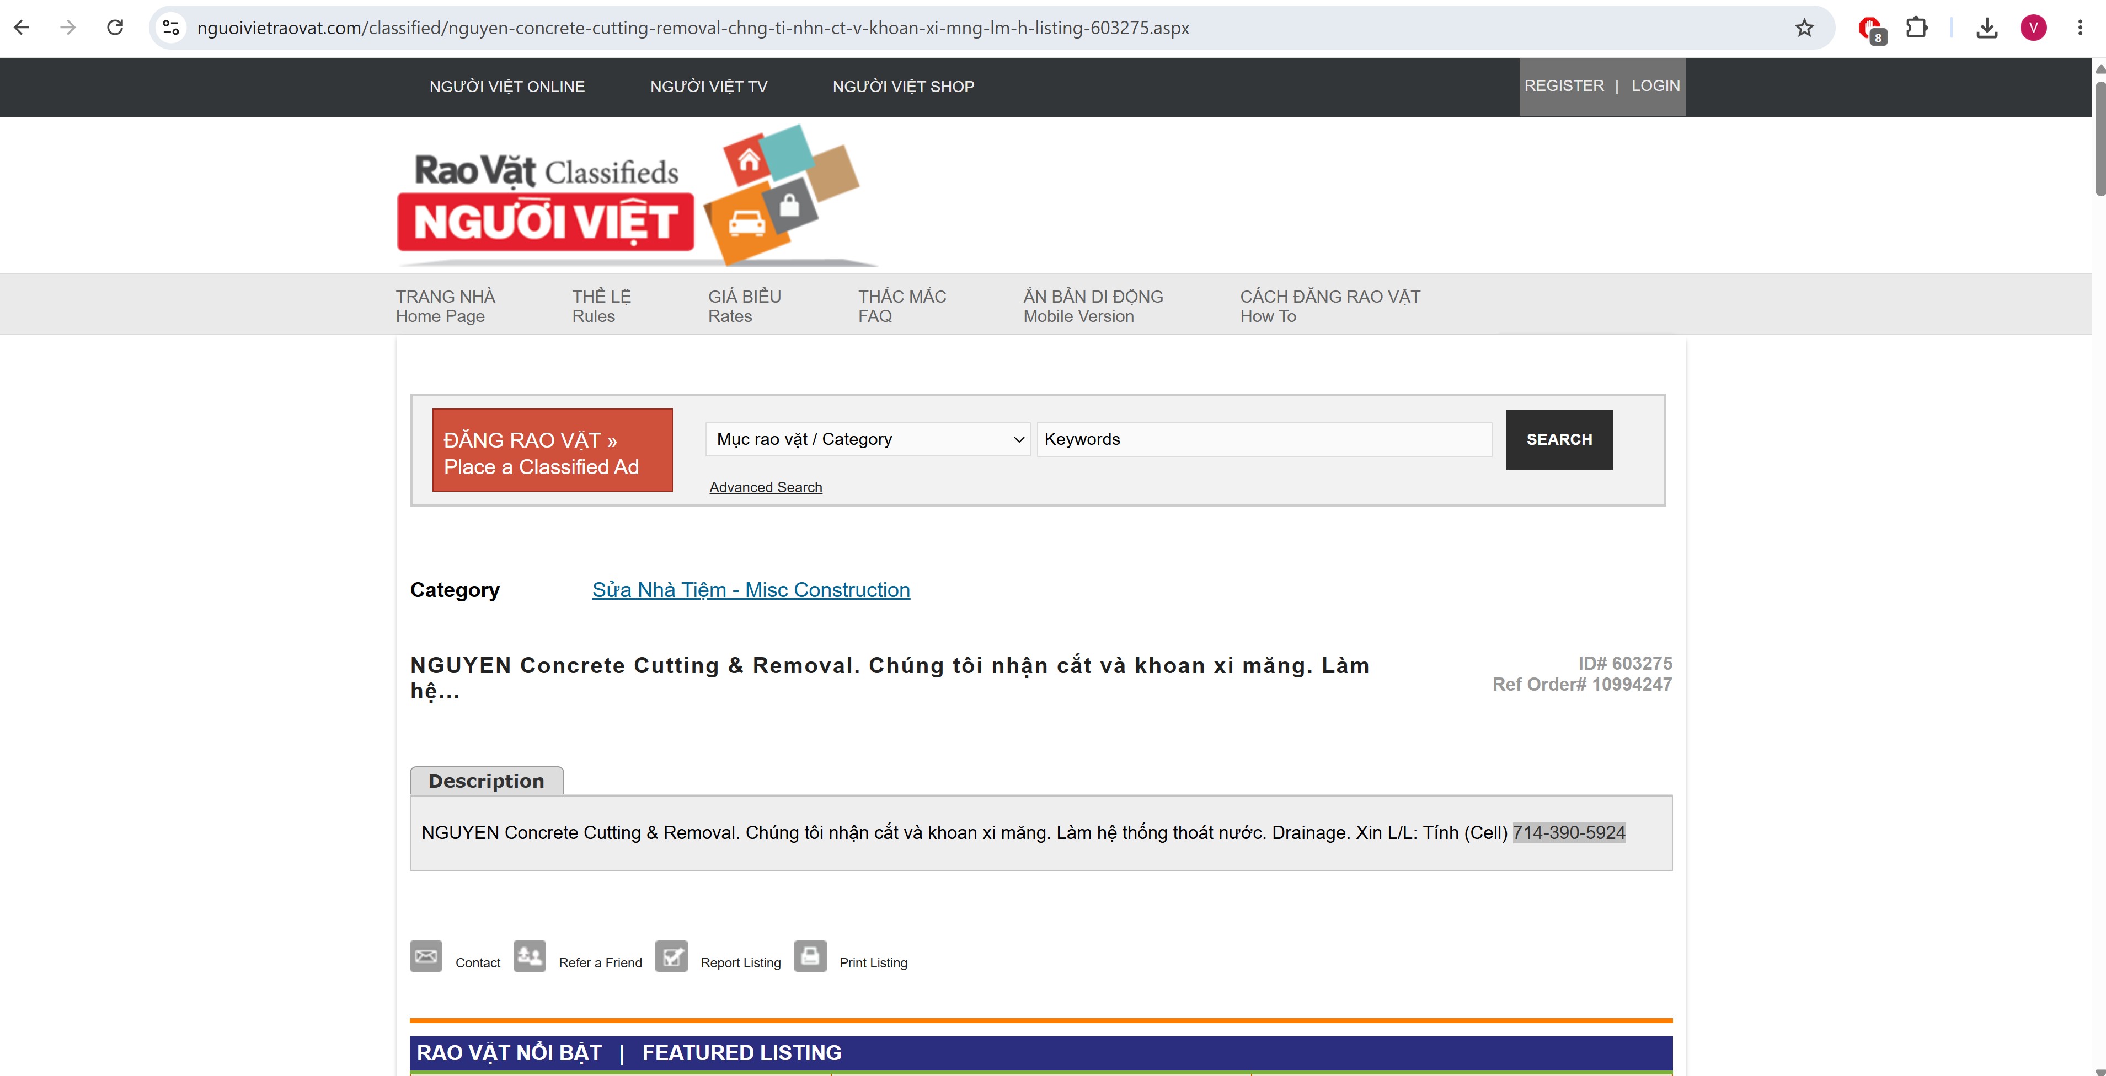Go to Trang Nhà Home Page
The width and height of the screenshot is (2106, 1076).
(x=446, y=305)
